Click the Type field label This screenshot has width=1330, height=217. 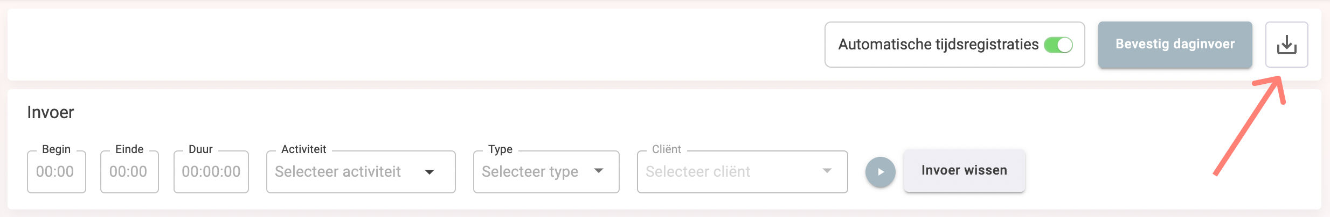pos(500,149)
